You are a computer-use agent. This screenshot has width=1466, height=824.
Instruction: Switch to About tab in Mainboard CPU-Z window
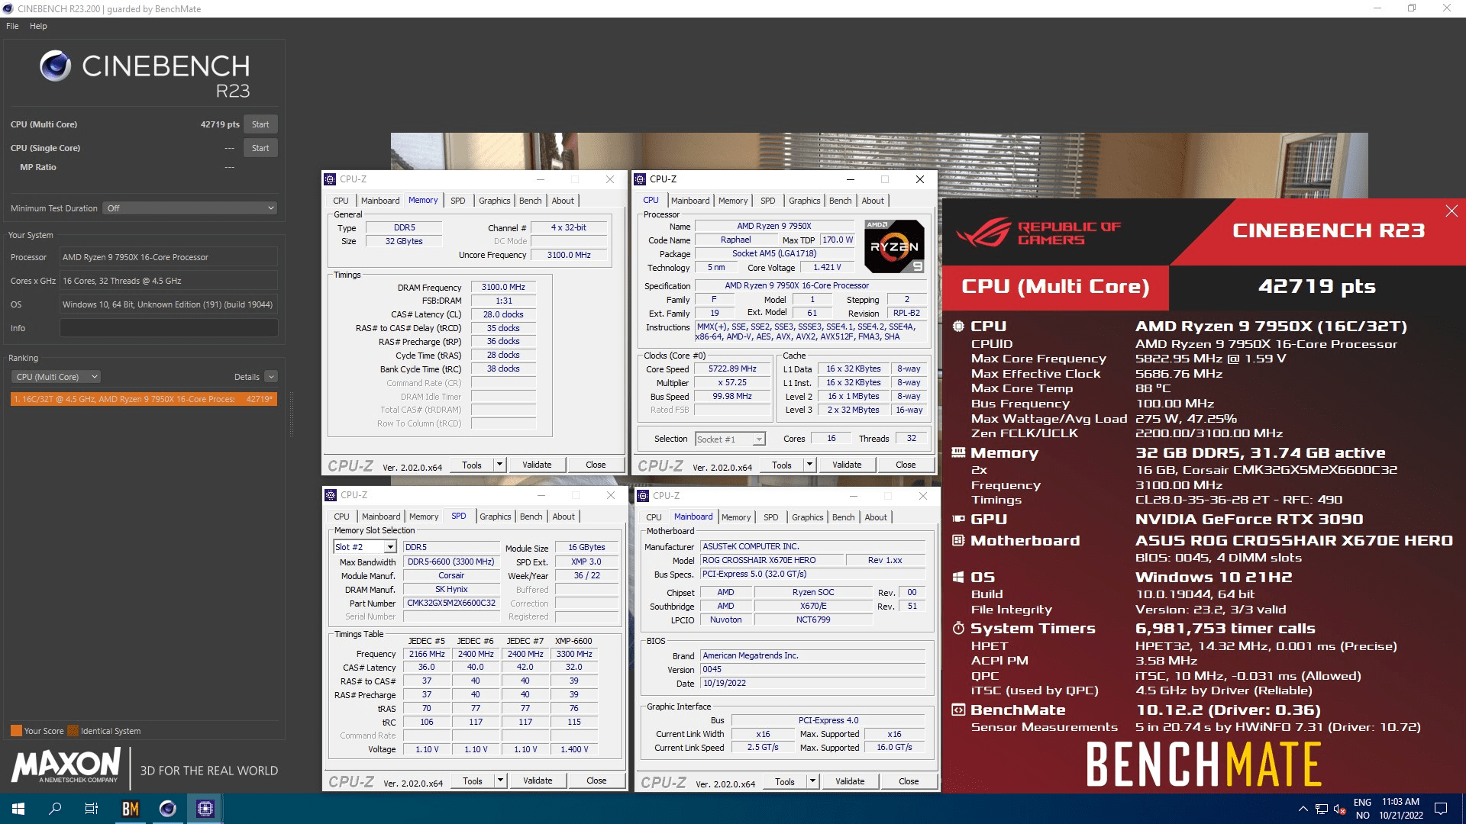click(876, 517)
